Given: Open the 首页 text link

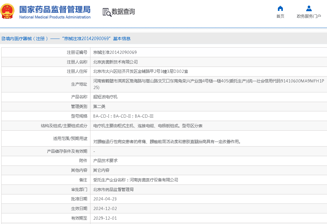Looking at the screenshot, I should [x=280, y=16].
